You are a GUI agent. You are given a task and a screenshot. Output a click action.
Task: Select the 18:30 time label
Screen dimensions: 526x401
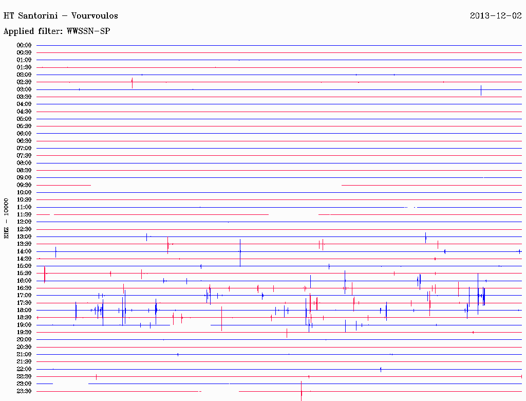coord(24,317)
